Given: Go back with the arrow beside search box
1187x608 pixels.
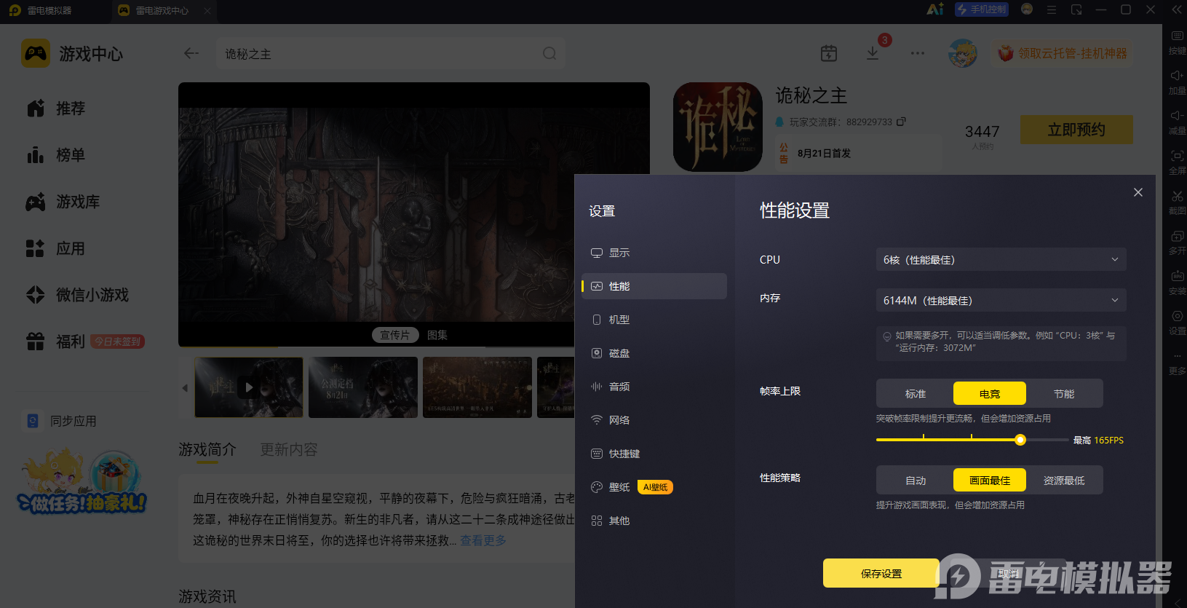Looking at the screenshot, I should coord(191,53).
